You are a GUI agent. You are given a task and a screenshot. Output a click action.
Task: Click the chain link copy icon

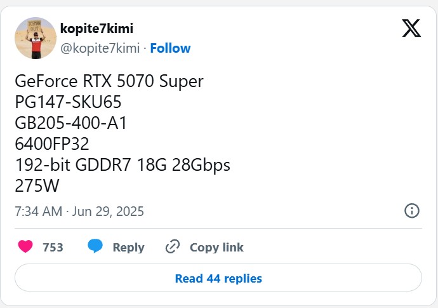tap(173, 246)
